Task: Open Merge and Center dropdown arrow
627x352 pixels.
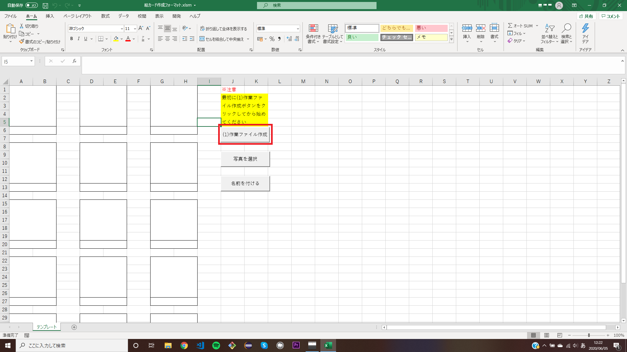Action: (248, 39)
